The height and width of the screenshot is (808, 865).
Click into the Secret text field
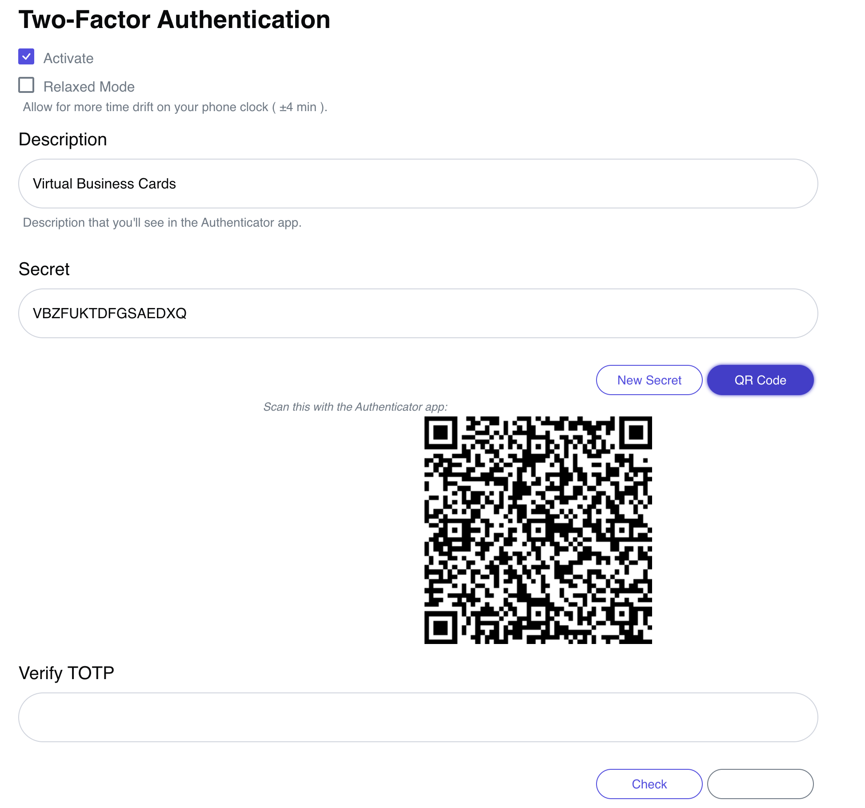click(x=418, y=313)
